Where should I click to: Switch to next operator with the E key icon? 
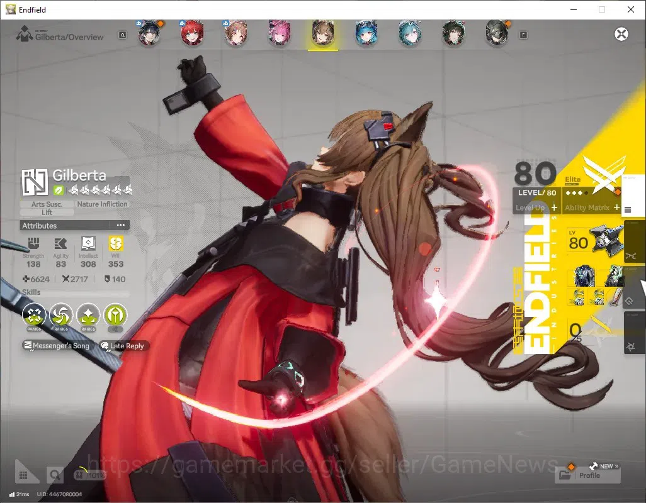point(523,35)
